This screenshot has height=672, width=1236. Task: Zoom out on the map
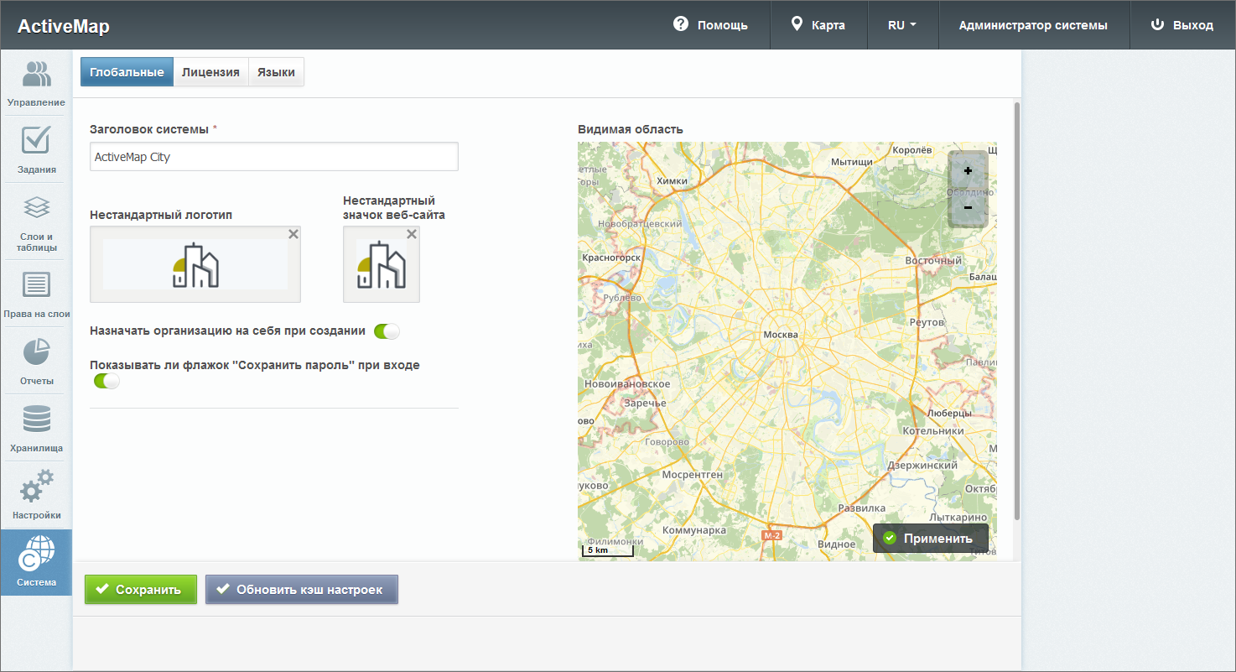[x=968, y=207]
